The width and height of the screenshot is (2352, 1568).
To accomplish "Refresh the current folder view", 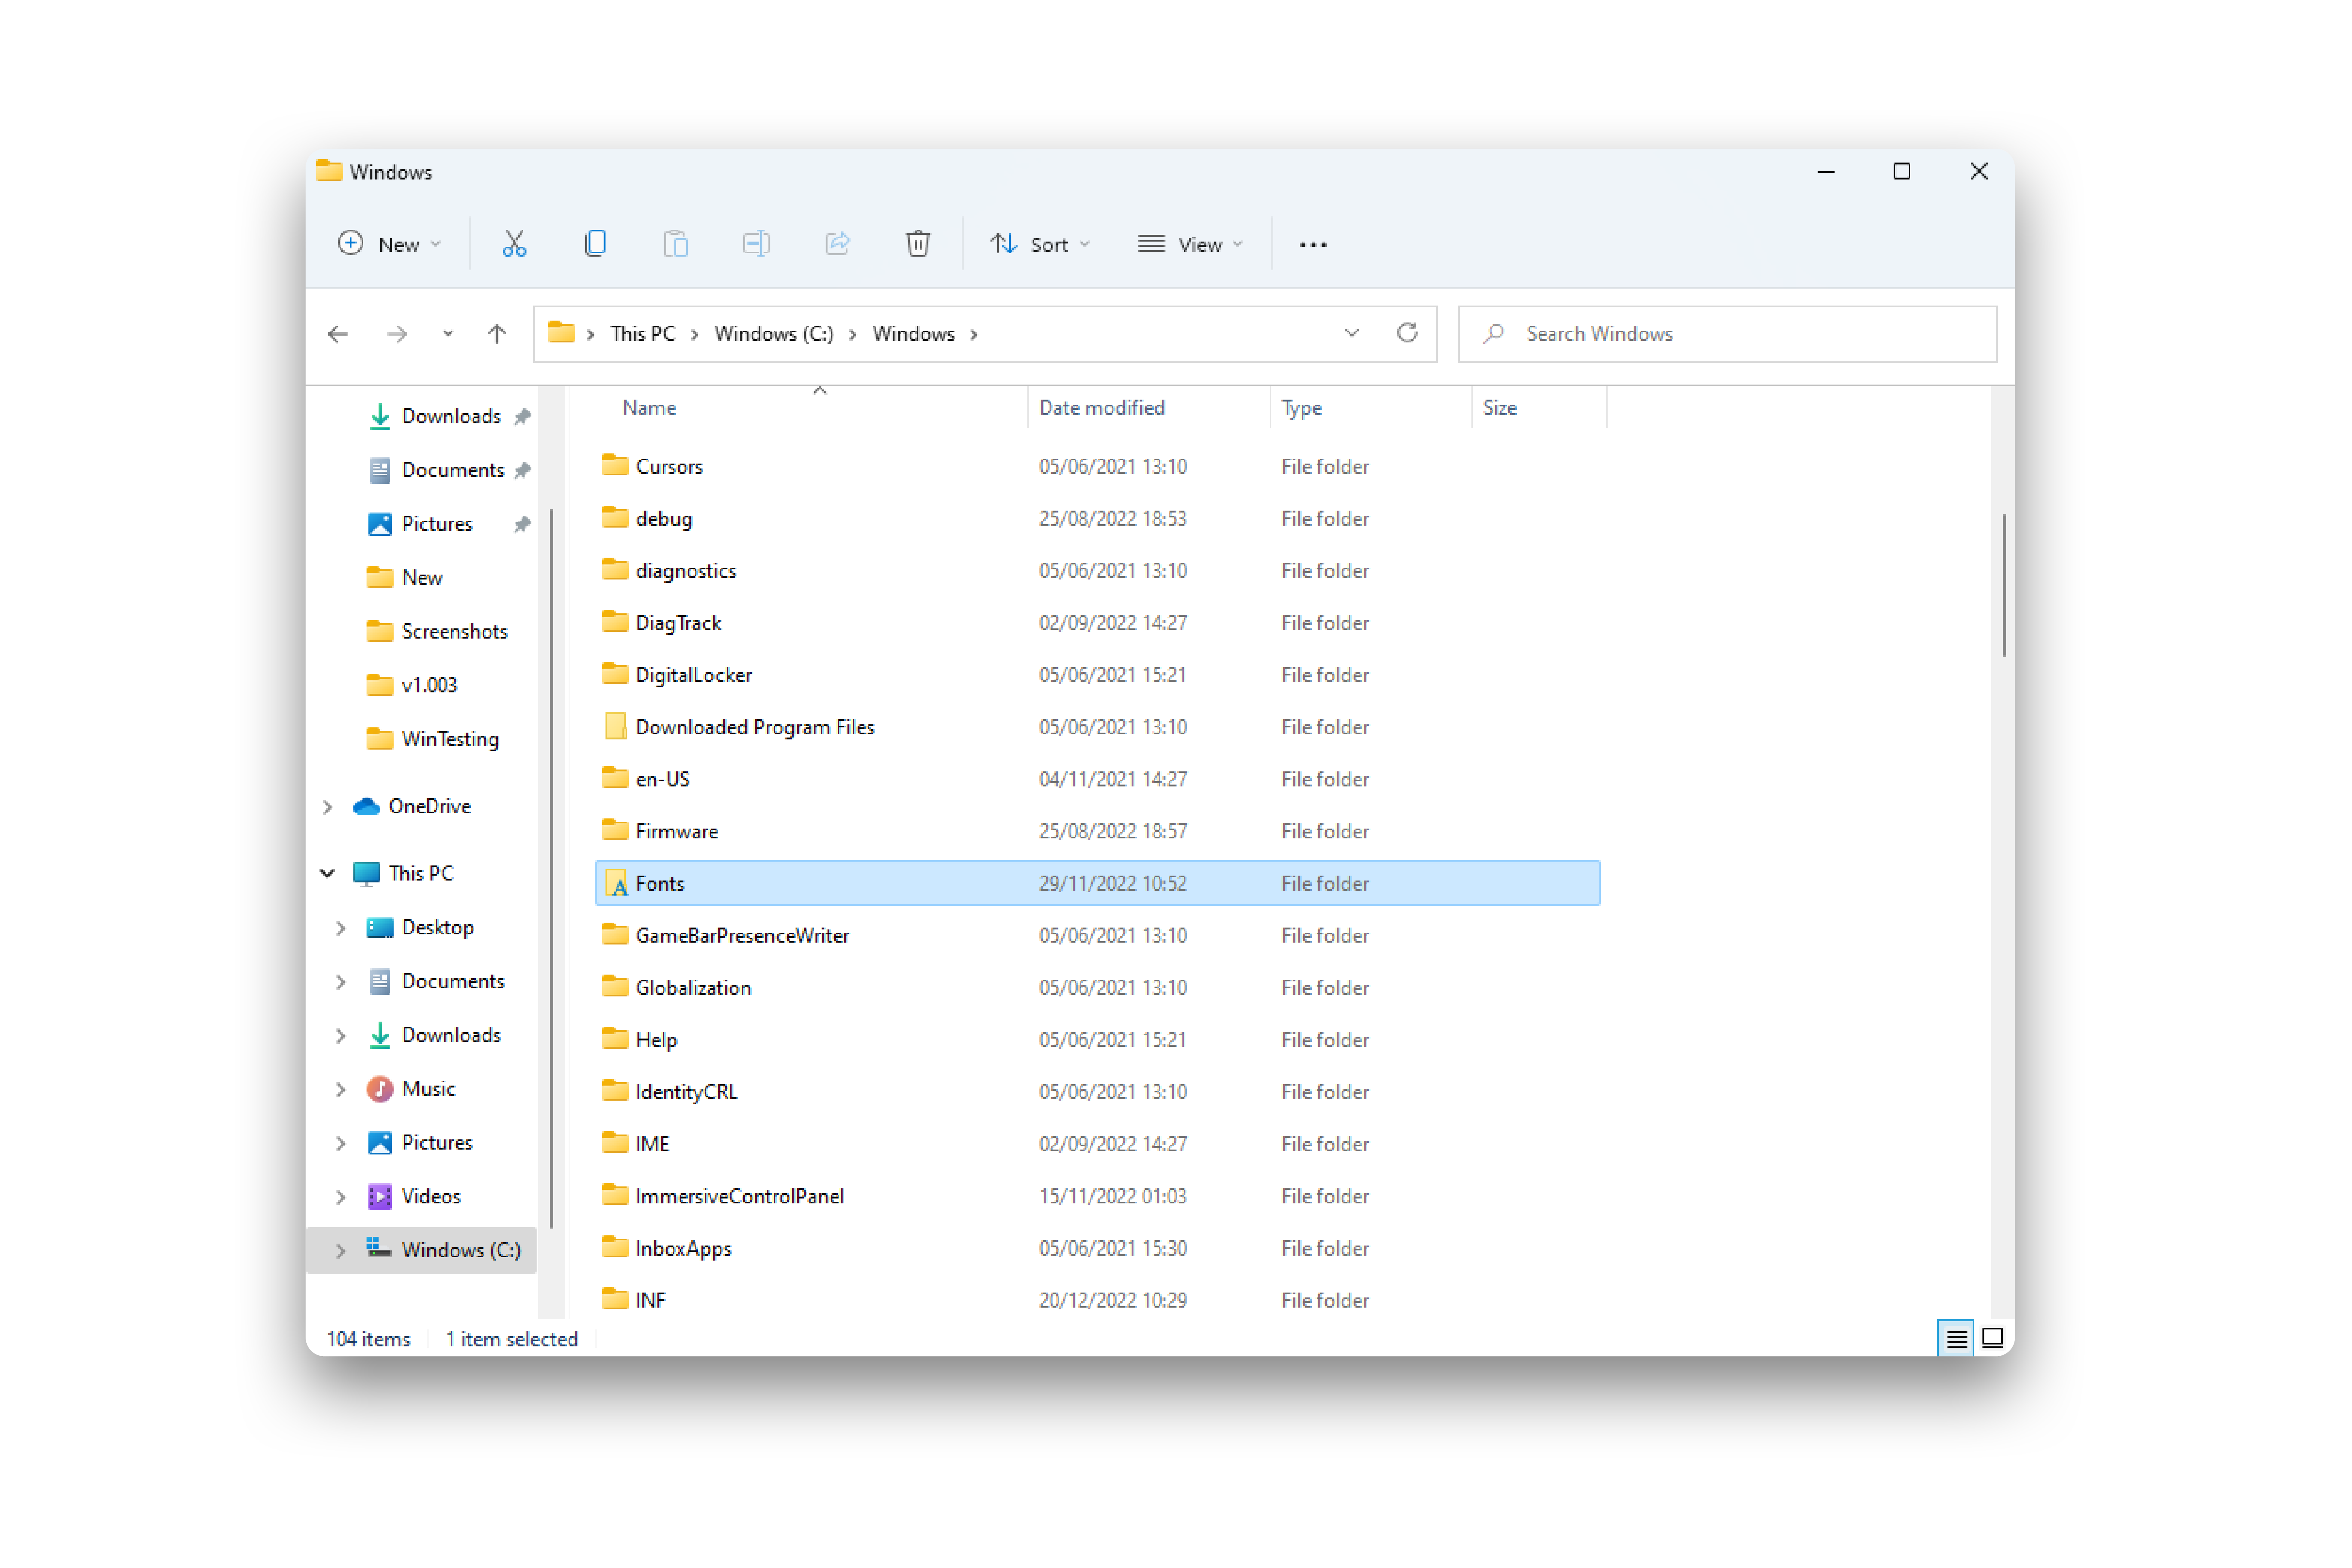I will tap(1407, 333).
